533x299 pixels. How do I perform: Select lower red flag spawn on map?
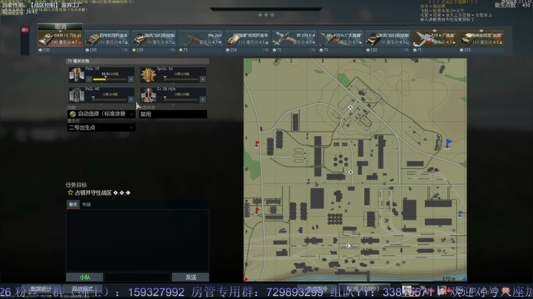pyautogui.click(x=257, y=211)
